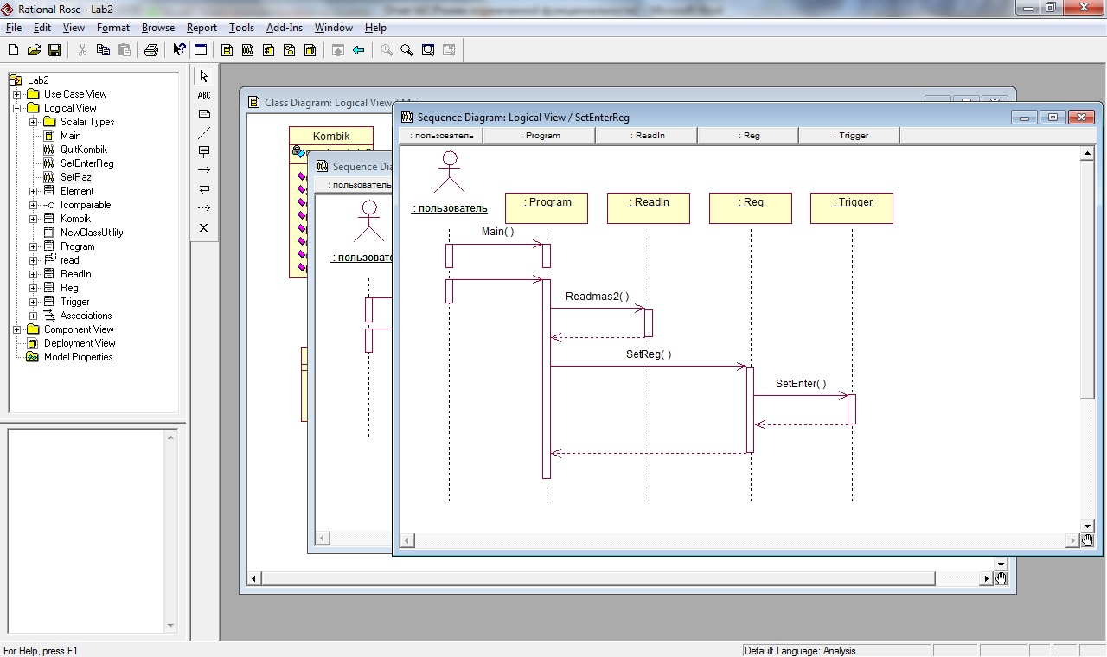Click the Fit In Window icon

428,50
